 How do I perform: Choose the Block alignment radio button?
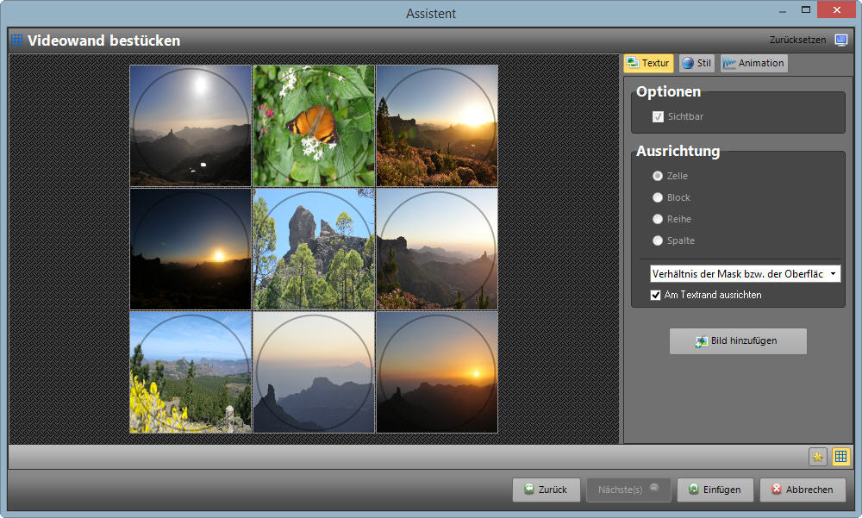659,197
